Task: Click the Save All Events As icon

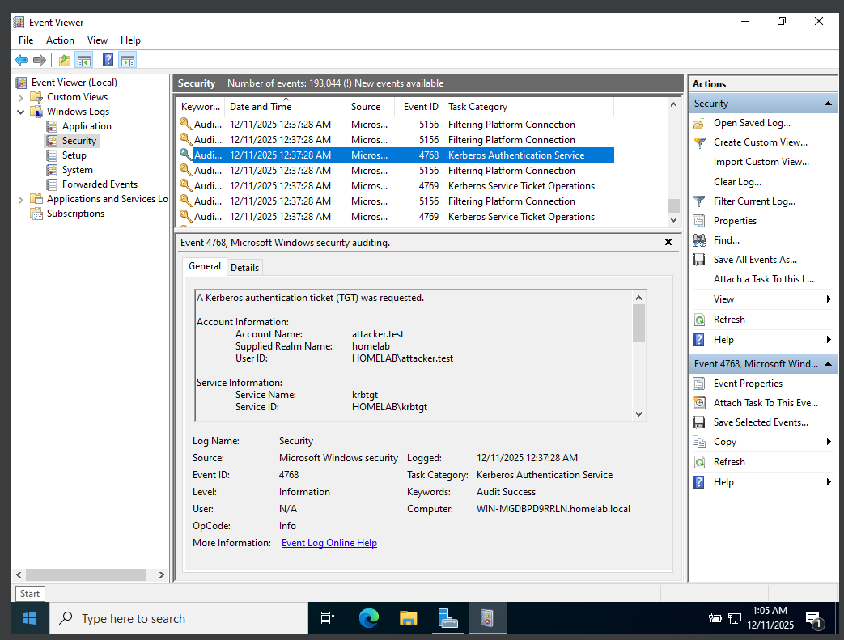Action: coord(699,260)
